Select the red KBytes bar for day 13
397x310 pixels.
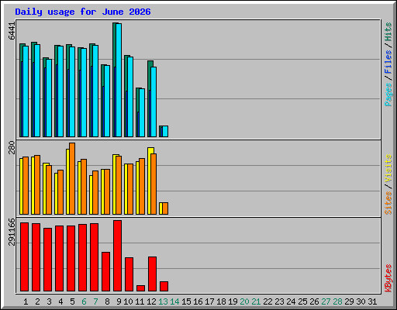pos(164,287)
